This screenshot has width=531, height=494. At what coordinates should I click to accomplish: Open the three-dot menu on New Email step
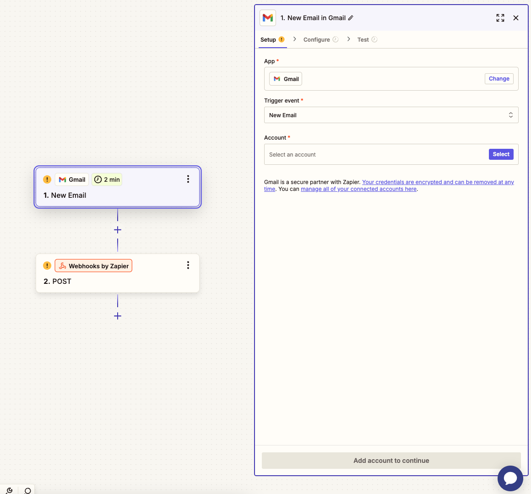tap(188, 179)
